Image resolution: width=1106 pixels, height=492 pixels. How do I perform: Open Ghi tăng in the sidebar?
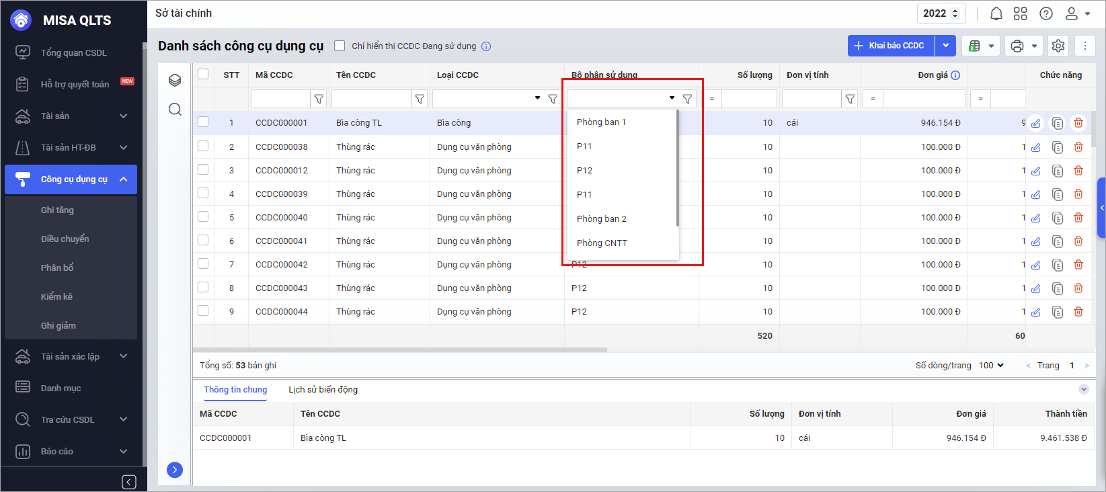tap(57, 210)
